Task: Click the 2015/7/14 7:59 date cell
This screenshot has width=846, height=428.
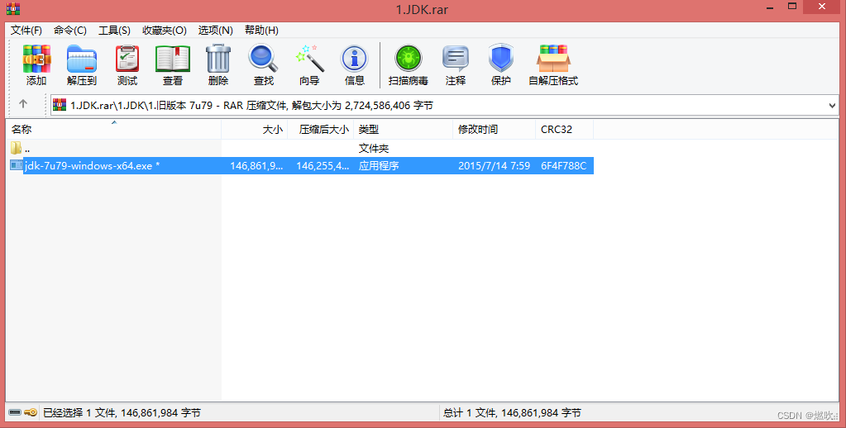Action: 495,165
